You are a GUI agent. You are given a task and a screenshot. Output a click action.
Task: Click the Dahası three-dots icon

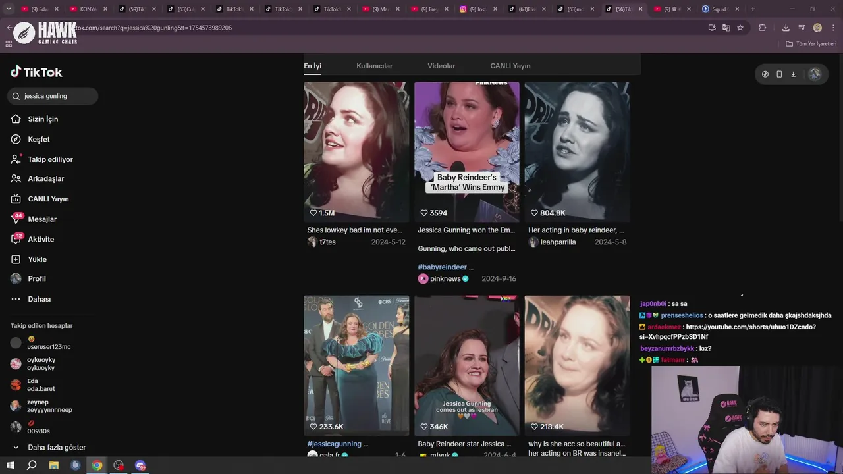click(16, 299)
